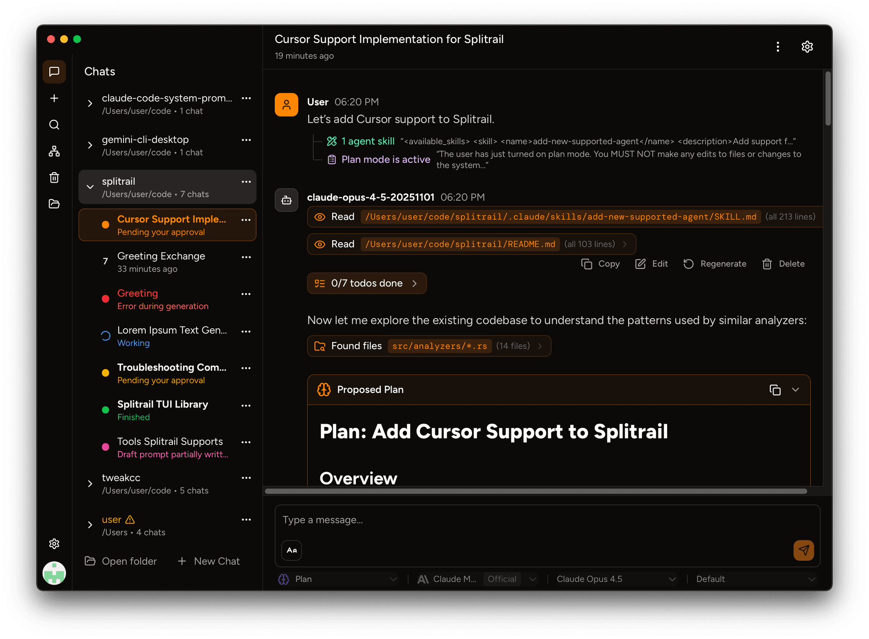Open the Greeting chat with error
Image resolution: width=869 pixels, height=639 pixels.
pyautogui.click(x=167, y=299)
